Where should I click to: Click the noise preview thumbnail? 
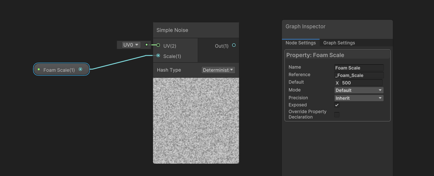[x=196, y=120]
